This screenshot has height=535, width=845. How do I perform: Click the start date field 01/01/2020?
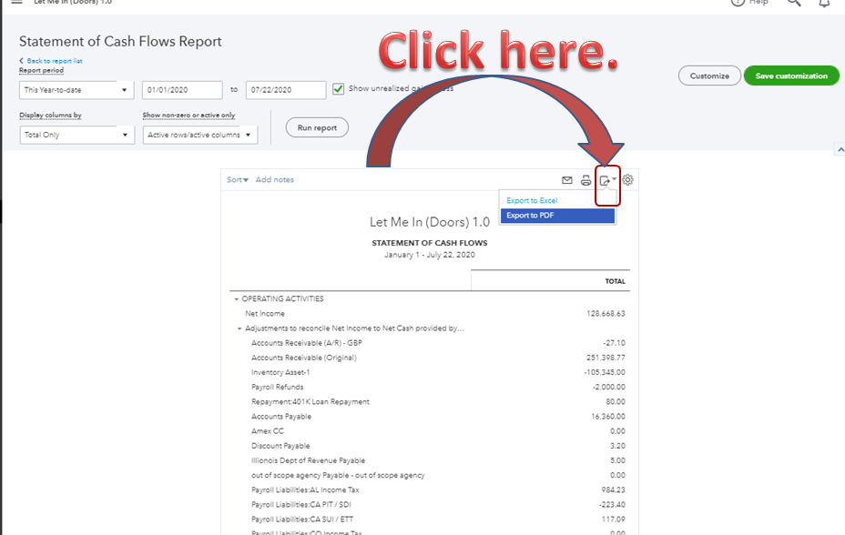click(182, 90)
